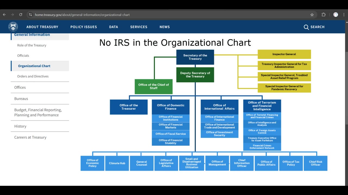Image resolution: width=348 pixels, height=195 pixels.
Task: Open the News menu
Action: tap(164, 27)
